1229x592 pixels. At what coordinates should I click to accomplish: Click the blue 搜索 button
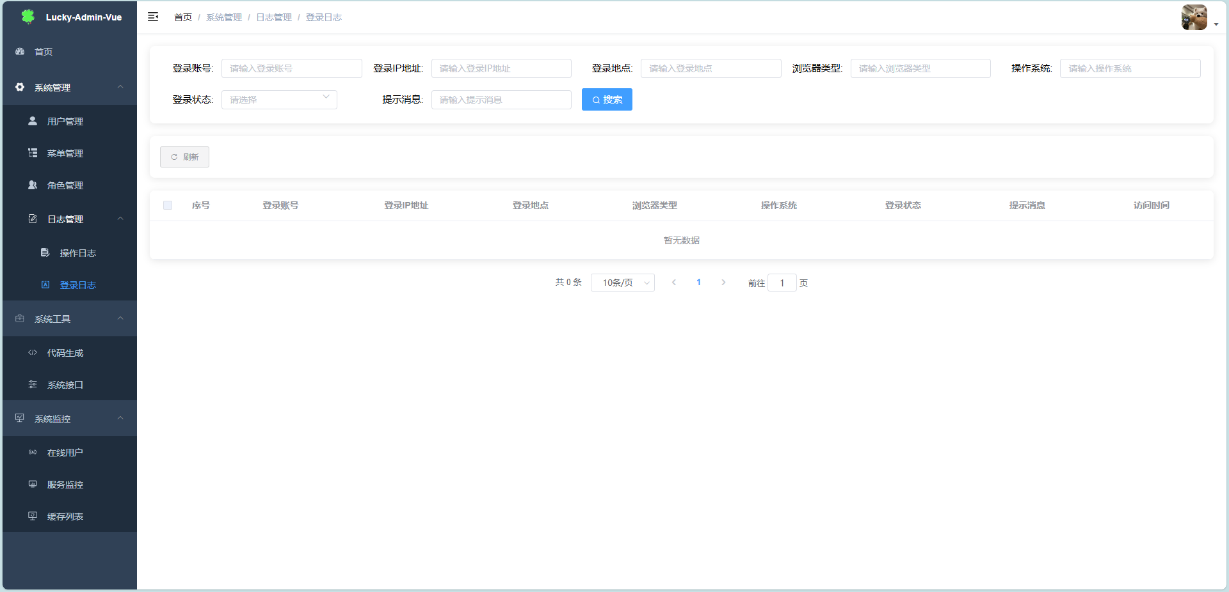607,100
